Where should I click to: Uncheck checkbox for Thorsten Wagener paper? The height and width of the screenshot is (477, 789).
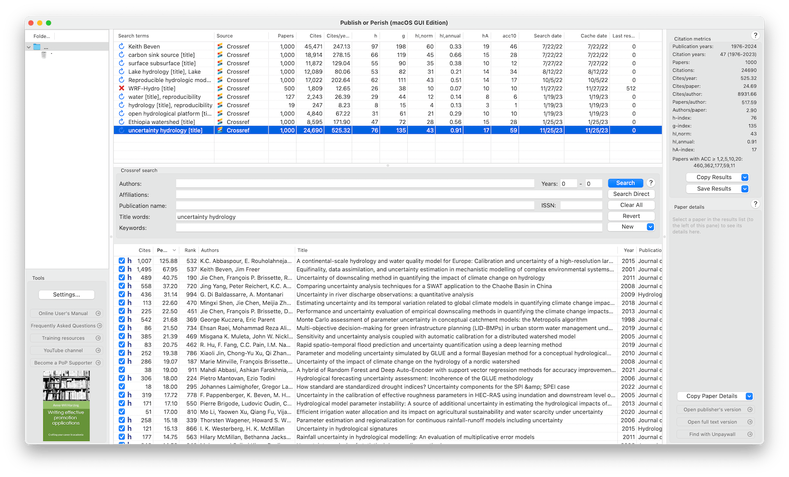click(122, 420)
